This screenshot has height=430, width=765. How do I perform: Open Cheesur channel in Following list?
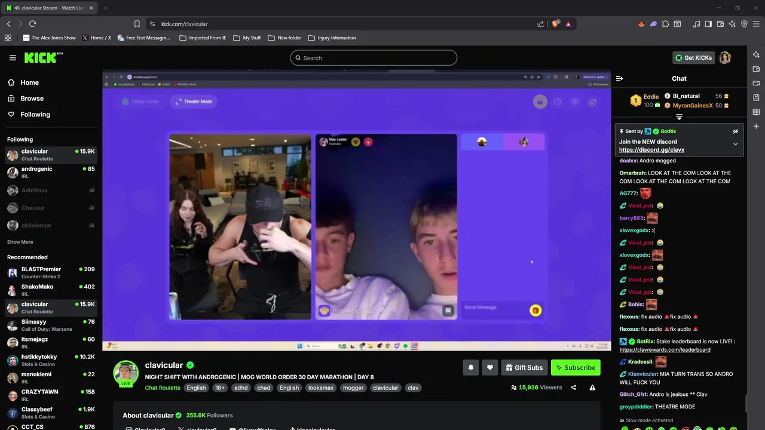tap(51, 208)
